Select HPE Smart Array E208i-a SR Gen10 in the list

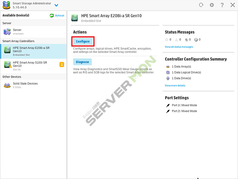[x=33, y=51]
